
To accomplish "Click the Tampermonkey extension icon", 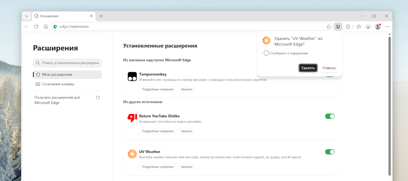I will [x=132, y=77].
